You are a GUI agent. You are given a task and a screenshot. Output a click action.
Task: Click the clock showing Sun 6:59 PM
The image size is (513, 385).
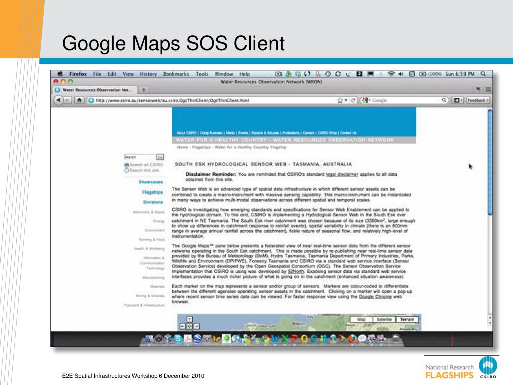click(x=460, y=74)
